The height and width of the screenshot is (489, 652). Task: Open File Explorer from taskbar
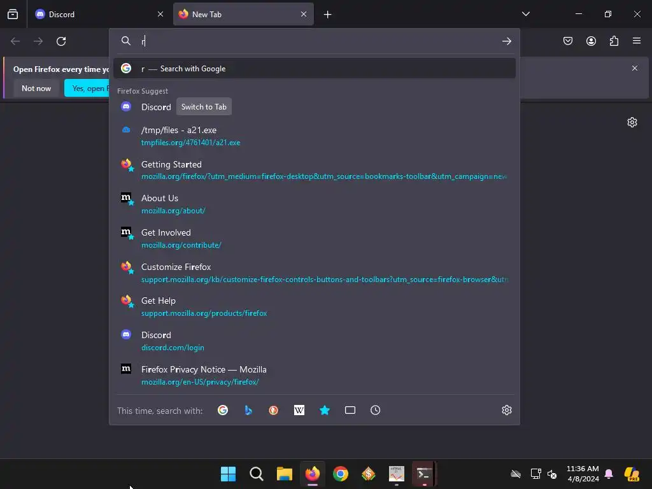pos(285,474)
